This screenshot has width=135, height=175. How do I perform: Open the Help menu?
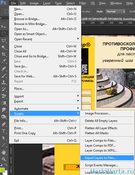129,3
